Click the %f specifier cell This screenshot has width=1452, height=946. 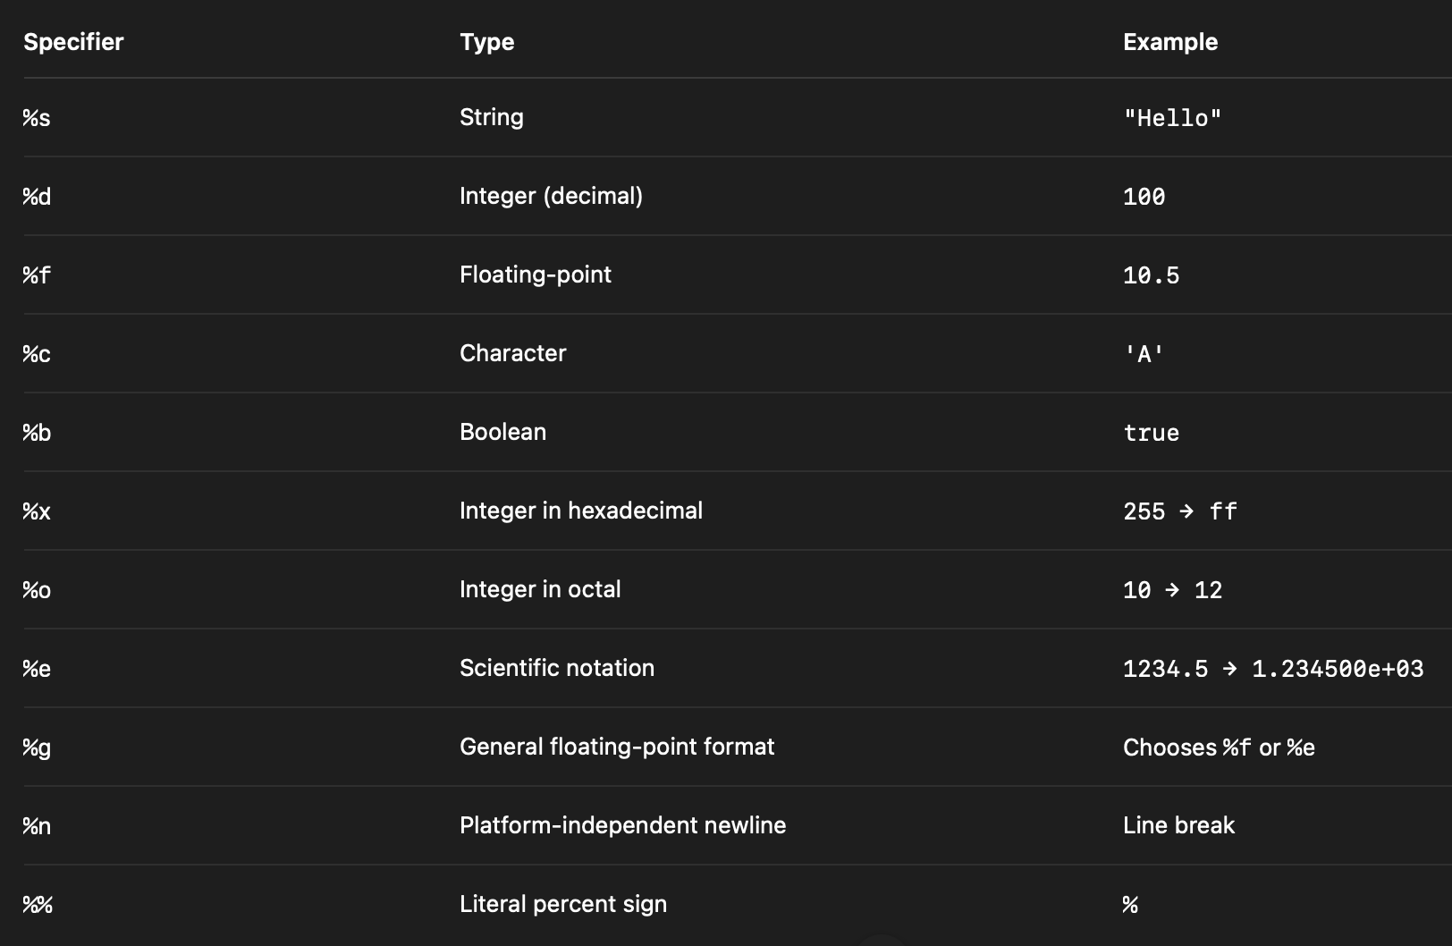(x=37, y=275)
